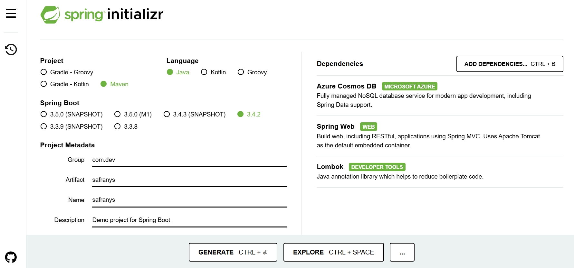Click the Spring Web dependency
Image resolution: width=574 pixels, height=268 pixels.
(440, 135)
